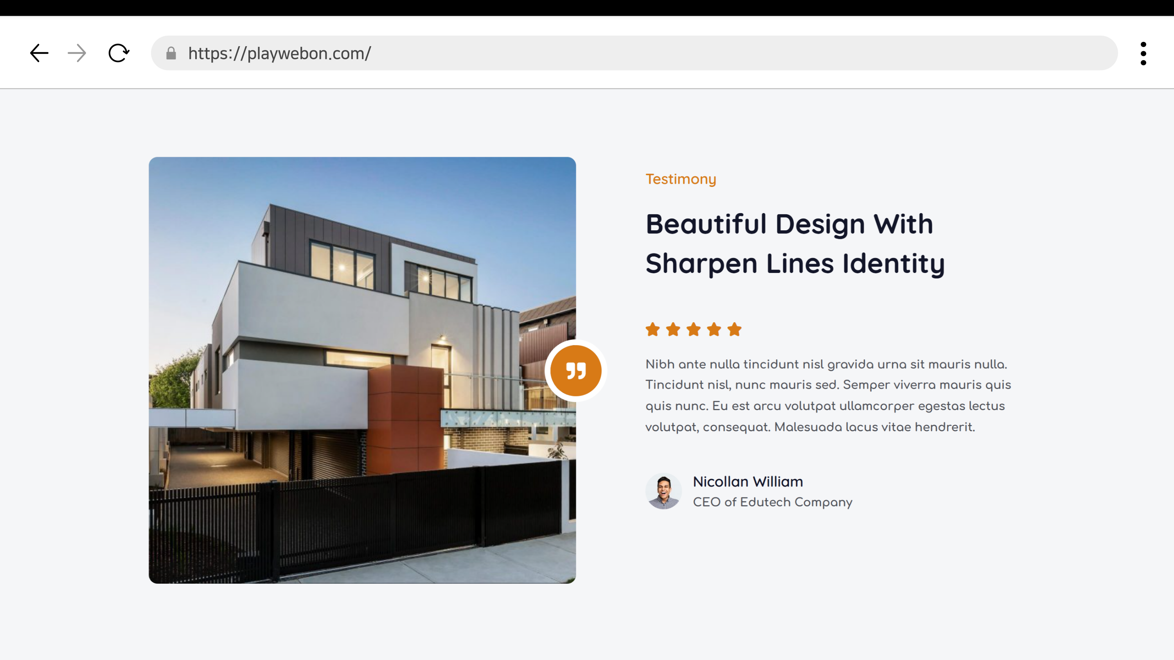Click the third rating star

[694, 329]
